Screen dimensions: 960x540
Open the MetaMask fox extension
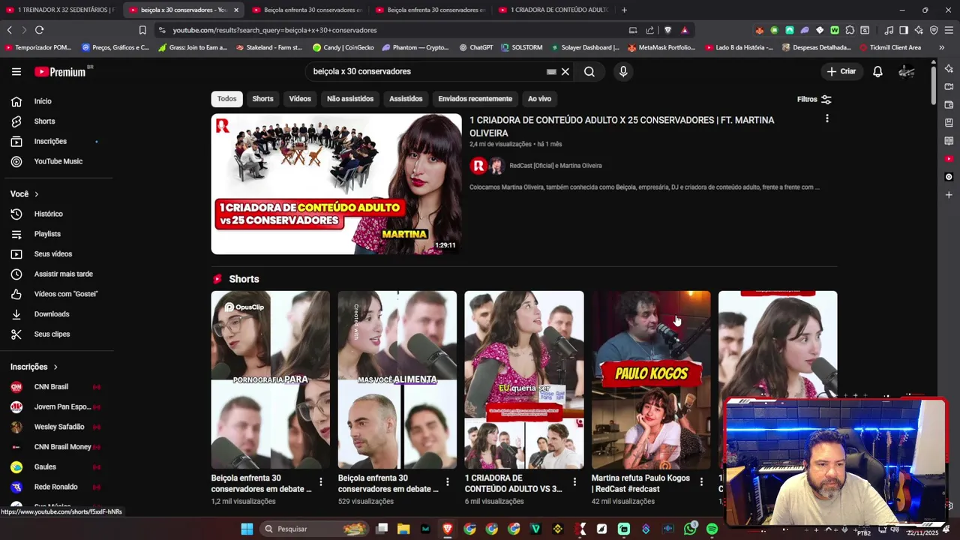760,30
